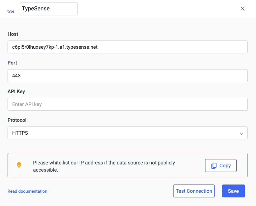
Task: Click the white-list IP address notice text
Action: point(104,166)
